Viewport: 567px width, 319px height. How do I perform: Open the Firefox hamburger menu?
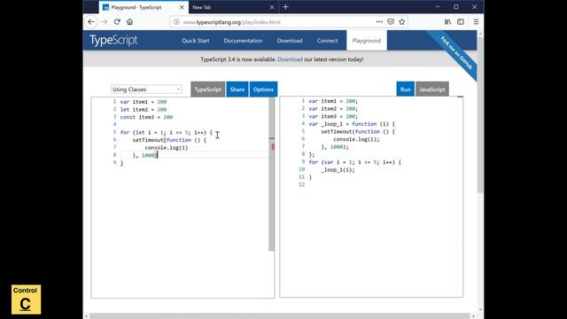click(476, 21)
